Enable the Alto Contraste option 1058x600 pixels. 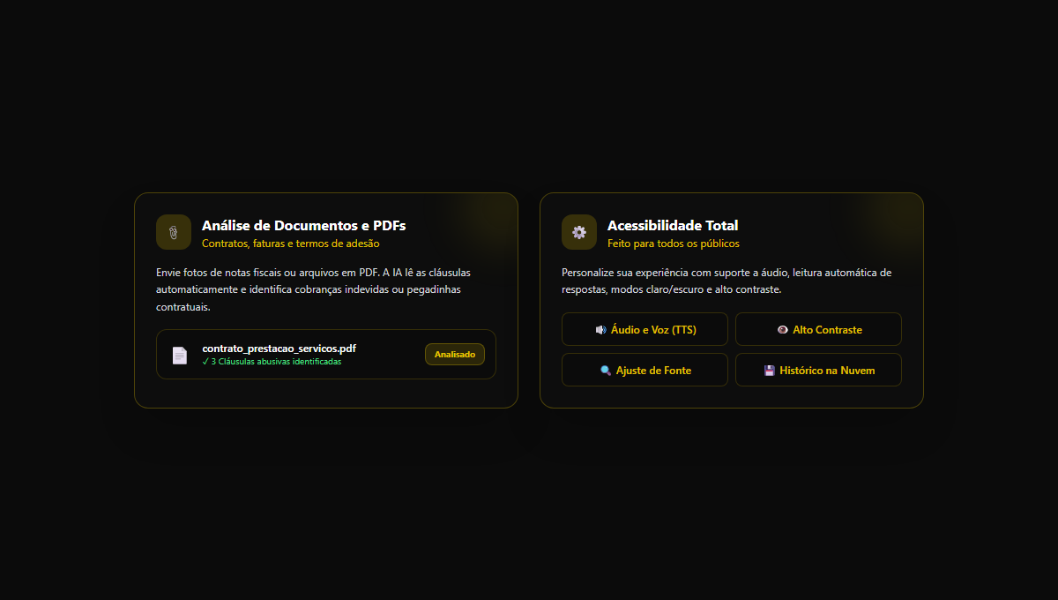(818, 329)
